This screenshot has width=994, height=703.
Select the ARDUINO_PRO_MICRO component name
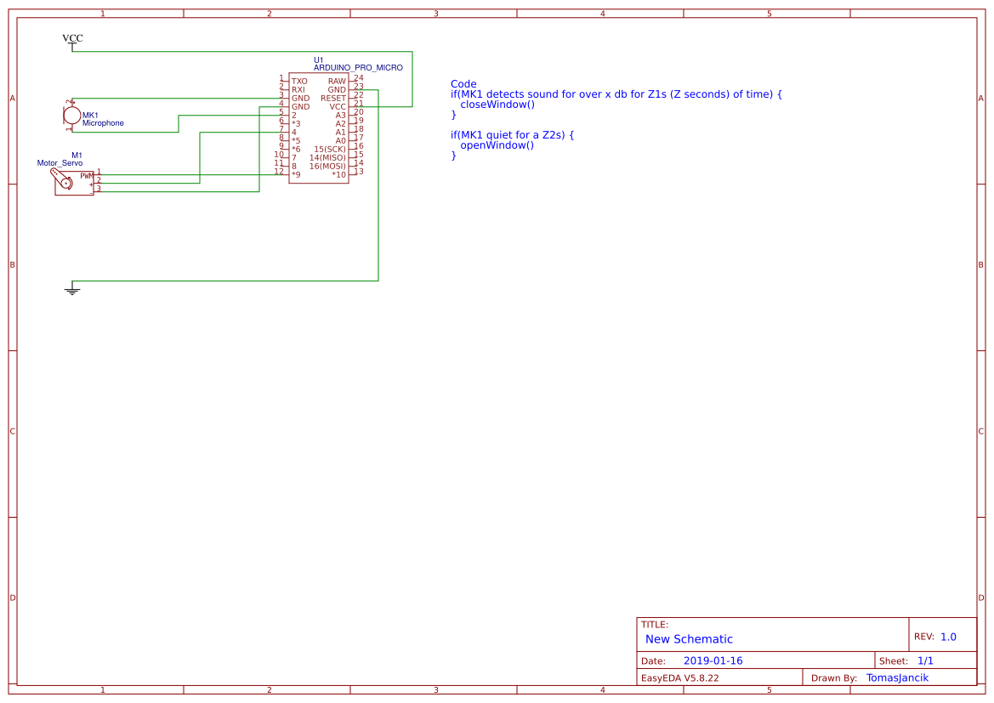358,68
